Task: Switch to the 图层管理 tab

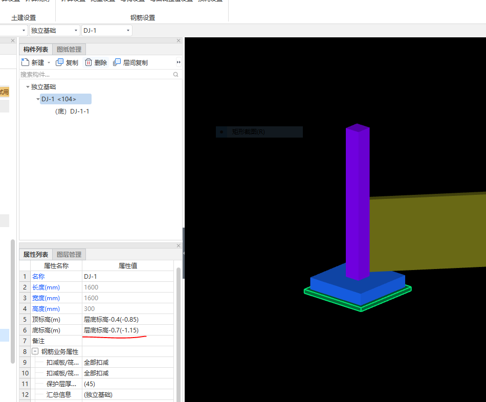Action: 69,255
